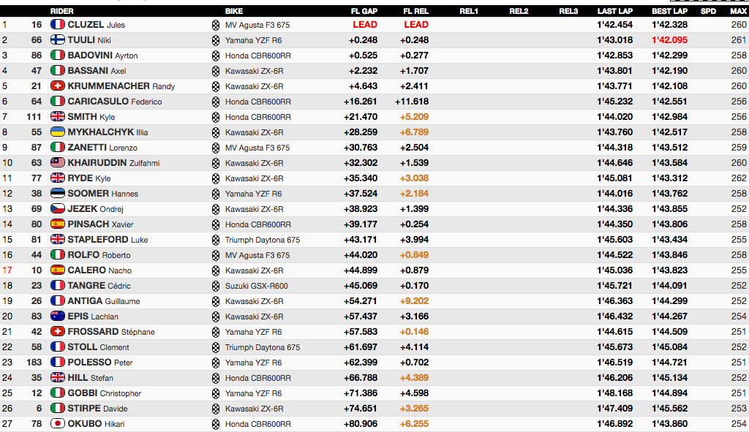Click the Ukrainian flag beside MYKHALCHYK Illia
The height and width of the screenshot is (432, 749).
(57, 132)
